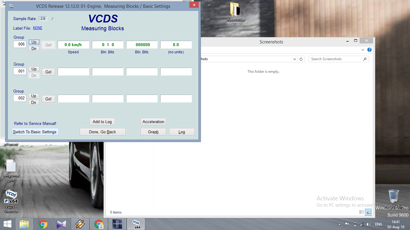Click the Help question mark icon in Explorer

pyautogui.click(x=369, y=50)
